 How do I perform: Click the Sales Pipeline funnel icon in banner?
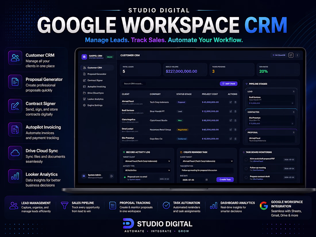pos(64,205)
